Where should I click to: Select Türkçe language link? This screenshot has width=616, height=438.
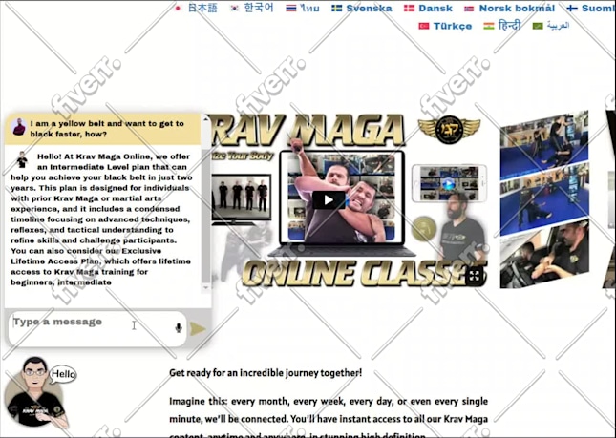coord(453,27)
